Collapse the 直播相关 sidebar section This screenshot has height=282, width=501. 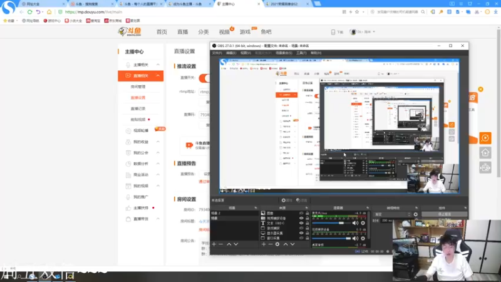pyautogui.click(x=158, y=76)
